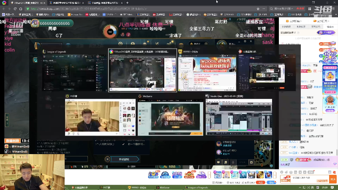
Task: Click the browser address bar URL
Action: (89, 9)
